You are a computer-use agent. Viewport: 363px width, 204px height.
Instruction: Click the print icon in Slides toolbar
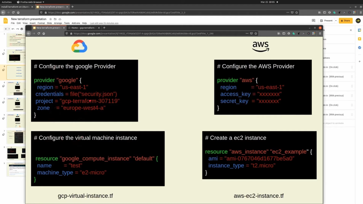pos(22,29)
